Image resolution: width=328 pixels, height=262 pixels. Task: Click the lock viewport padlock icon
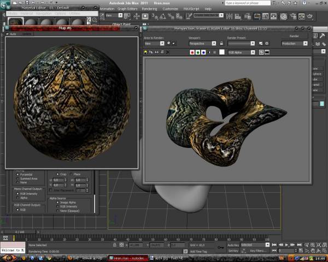pos(220,43)
